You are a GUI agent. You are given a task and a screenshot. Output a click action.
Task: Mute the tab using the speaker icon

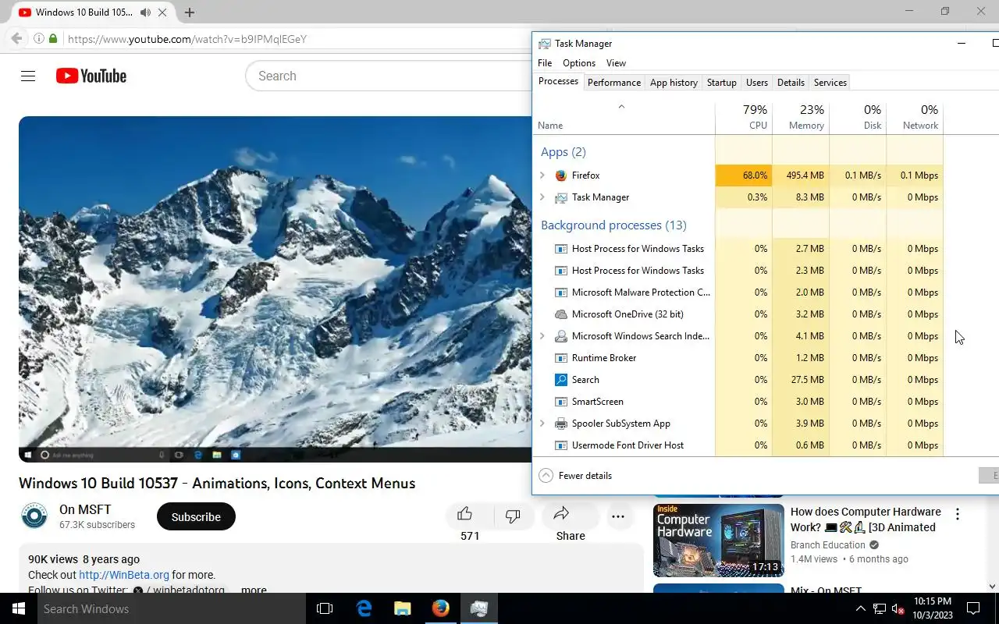coord(146,12)
